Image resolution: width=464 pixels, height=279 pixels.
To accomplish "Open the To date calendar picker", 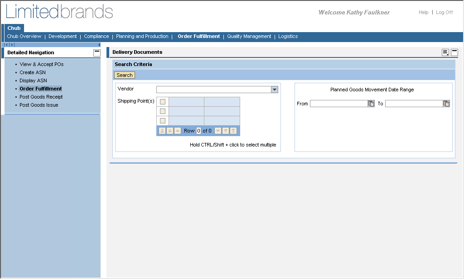I will pyautogui.click(x=446, y=104).
